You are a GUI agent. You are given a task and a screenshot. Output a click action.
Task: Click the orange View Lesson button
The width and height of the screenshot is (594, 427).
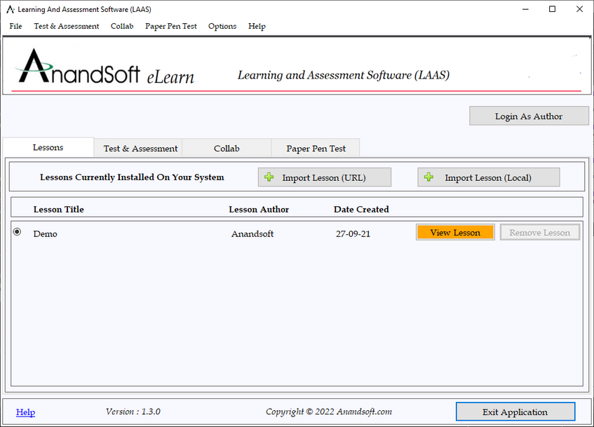[x=455, y=233]
